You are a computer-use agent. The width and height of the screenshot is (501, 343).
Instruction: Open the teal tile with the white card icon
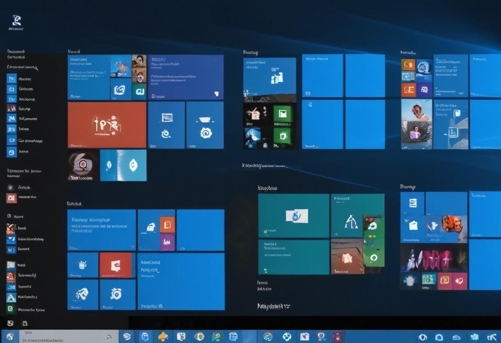click(x=294, y=216)
